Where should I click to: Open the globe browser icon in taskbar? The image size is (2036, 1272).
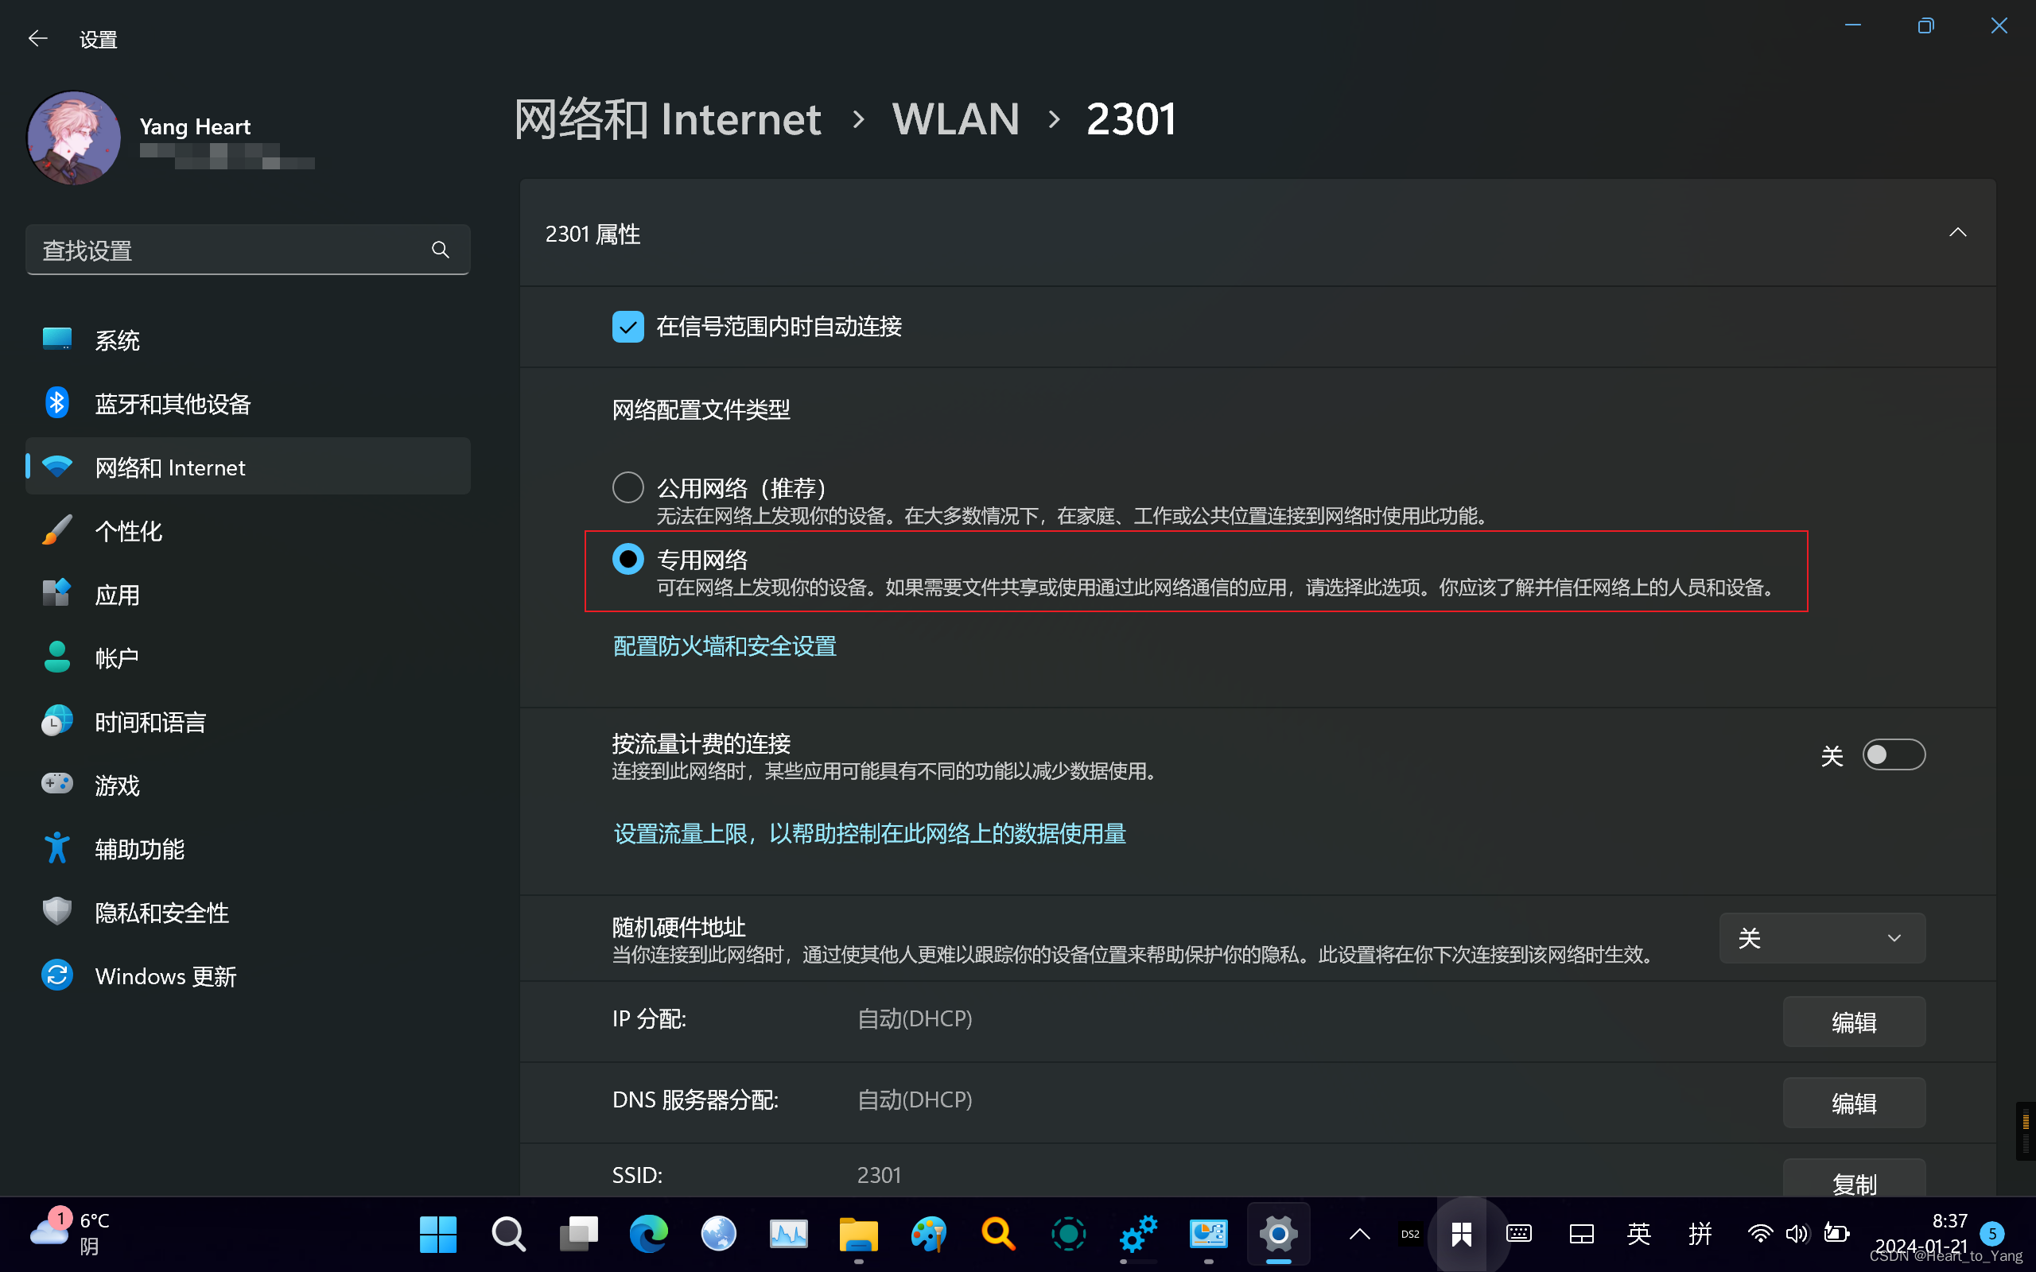(x=718, y=1234)
